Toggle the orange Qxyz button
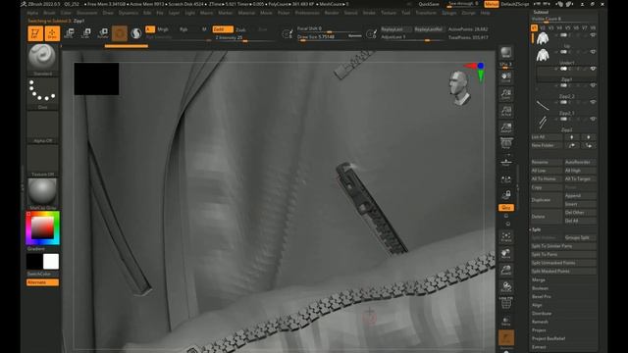The height and width of the screenshot is (353, 628). click(x=506, y=207)
